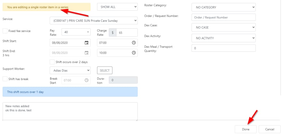
Task: Open the Support Worker dropdown Adias Dias
Action: (x=70, y=70)
